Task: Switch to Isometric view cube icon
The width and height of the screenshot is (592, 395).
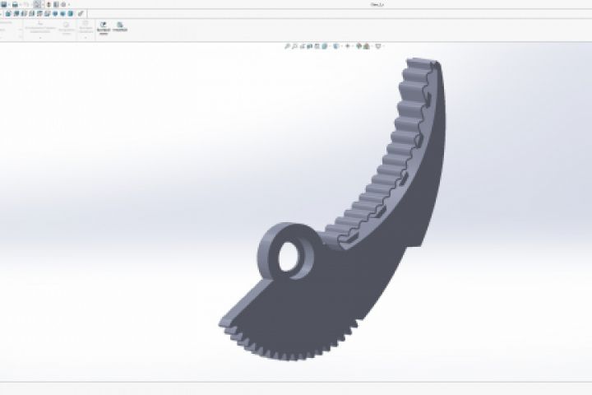Action: coord(55,14)
